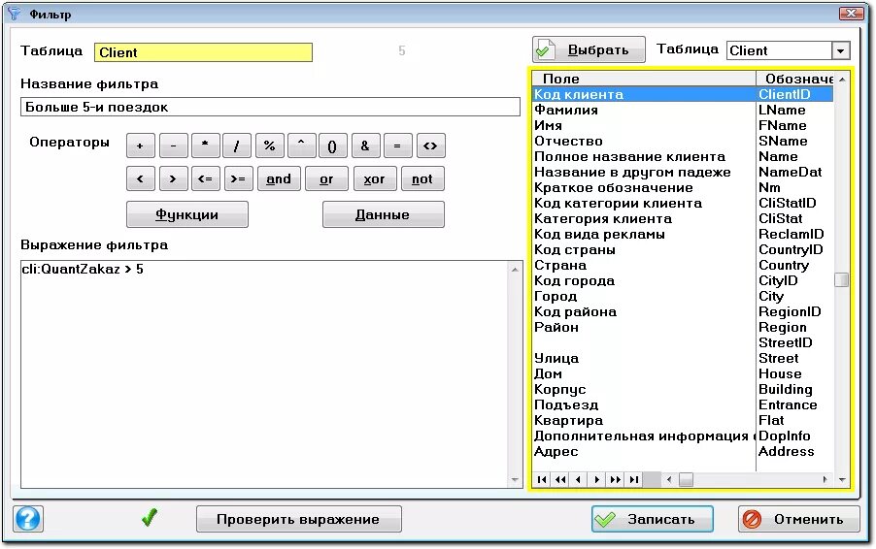Insert the percent operator

coord(270,146)
